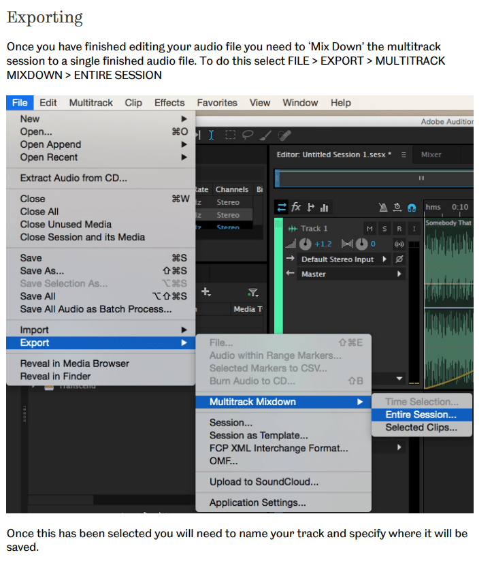Select the Marquee Selection tool
The image size is (492, 561).
point(232,135)
